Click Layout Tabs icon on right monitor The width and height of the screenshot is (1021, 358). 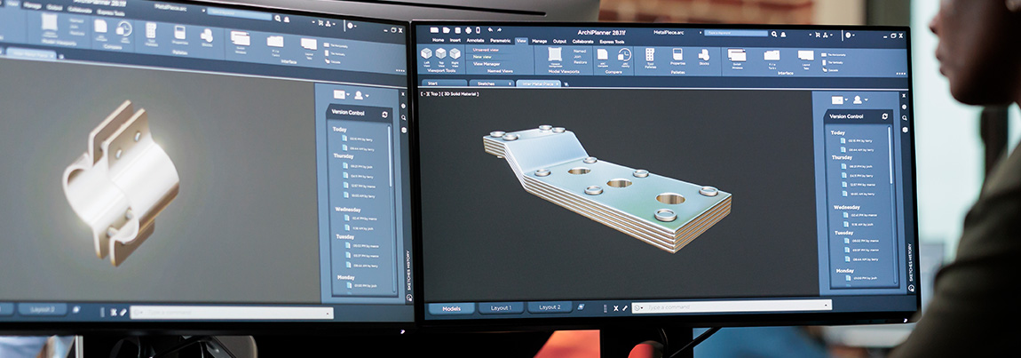pyautogui.click(x=805, y=55)
